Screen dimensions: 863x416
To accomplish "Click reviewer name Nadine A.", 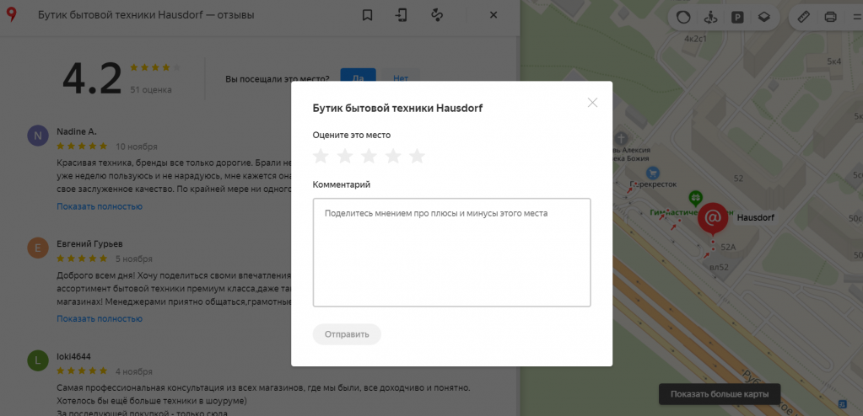I will (x=77, y=132).
